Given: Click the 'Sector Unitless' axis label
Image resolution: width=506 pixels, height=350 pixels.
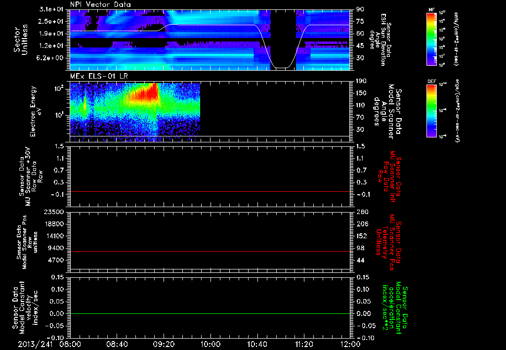Looking at the screenshot, I should point(21,40).
